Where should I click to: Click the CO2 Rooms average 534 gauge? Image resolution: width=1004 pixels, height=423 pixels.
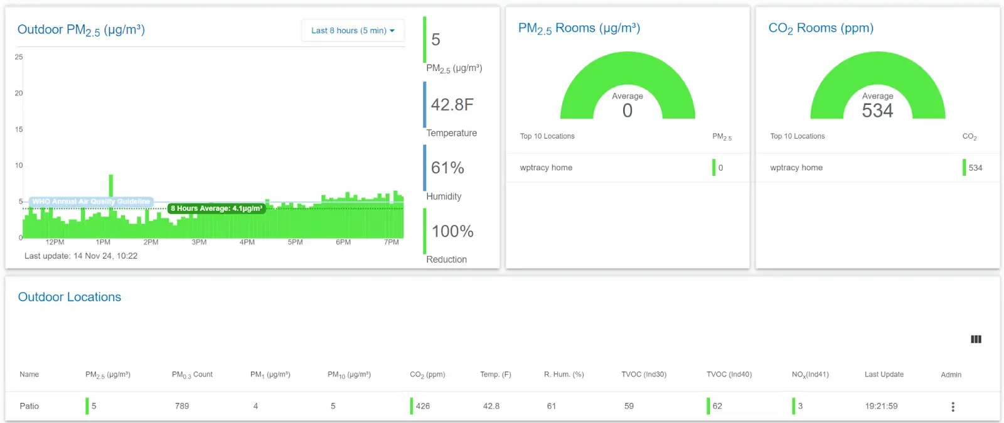pyautogui.click(x=877, y=88)
